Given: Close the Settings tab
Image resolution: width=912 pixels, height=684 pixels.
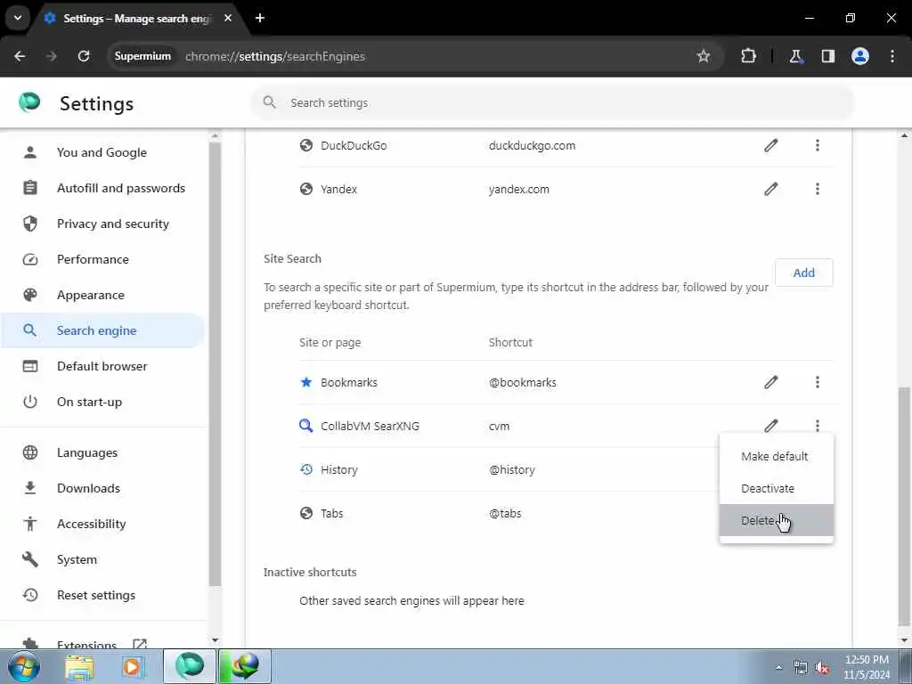Looking at the screenshot, I should pos(228,18).
